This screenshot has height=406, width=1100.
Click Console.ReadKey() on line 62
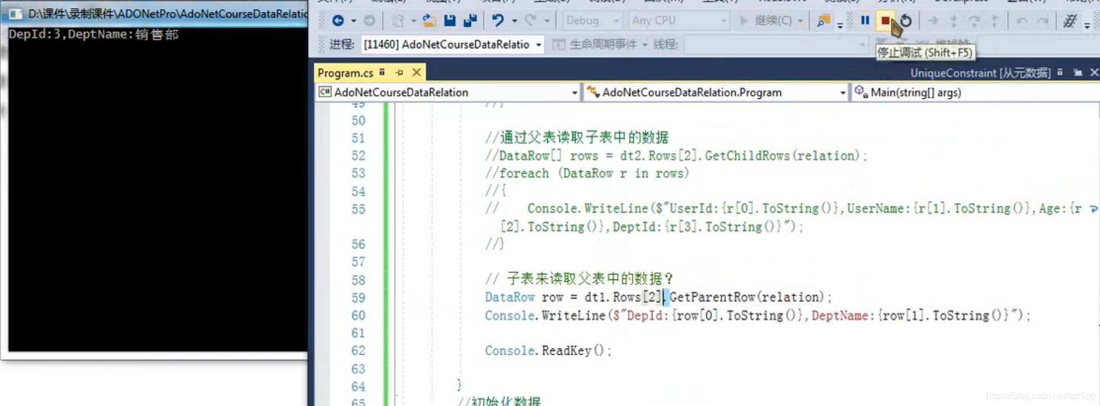(548, 350)
